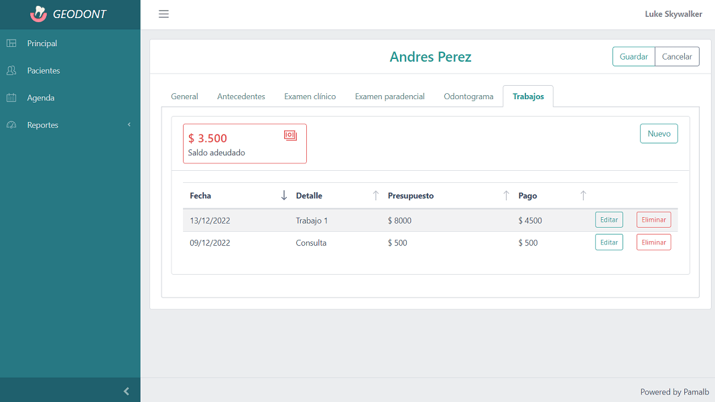Click the Principal dashboard icon in sidebar

point(11,44)
